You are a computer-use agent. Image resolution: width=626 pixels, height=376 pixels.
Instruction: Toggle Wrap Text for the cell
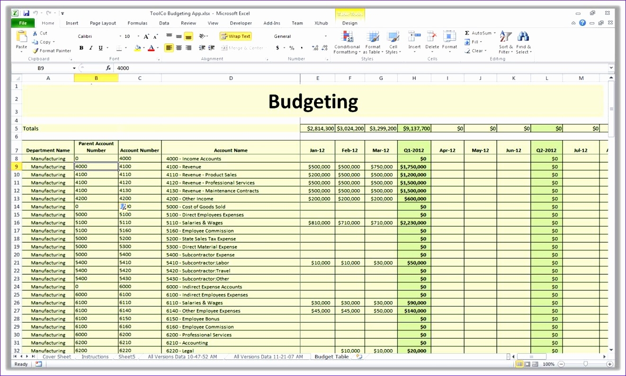235,36
